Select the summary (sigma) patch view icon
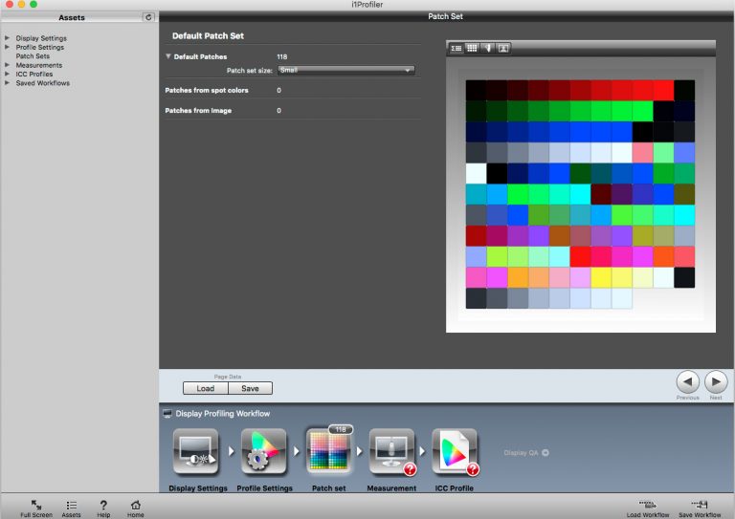The image size is (735, 519). (457, 48)
